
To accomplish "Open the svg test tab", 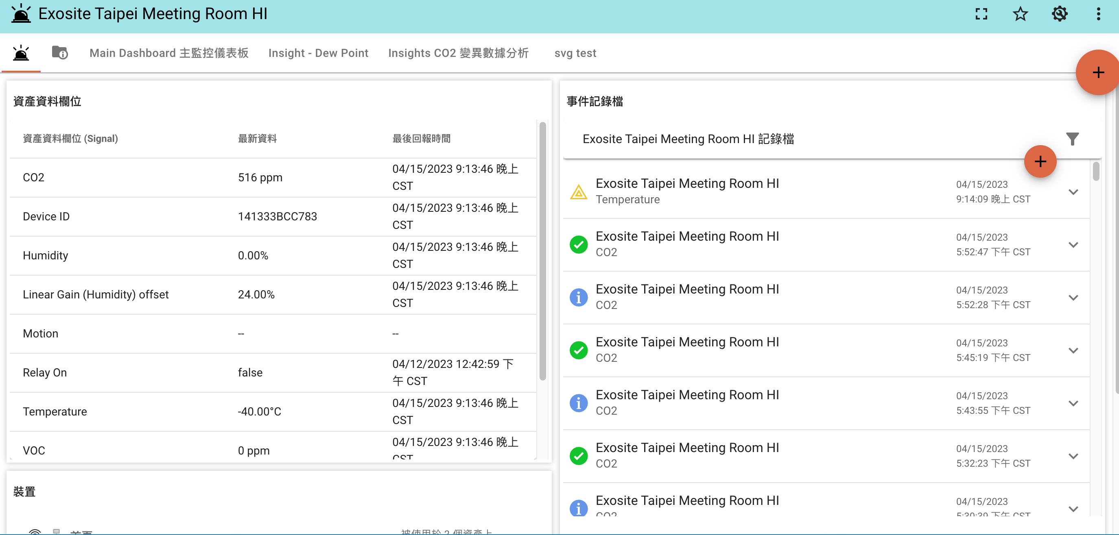I will (575, 53).
